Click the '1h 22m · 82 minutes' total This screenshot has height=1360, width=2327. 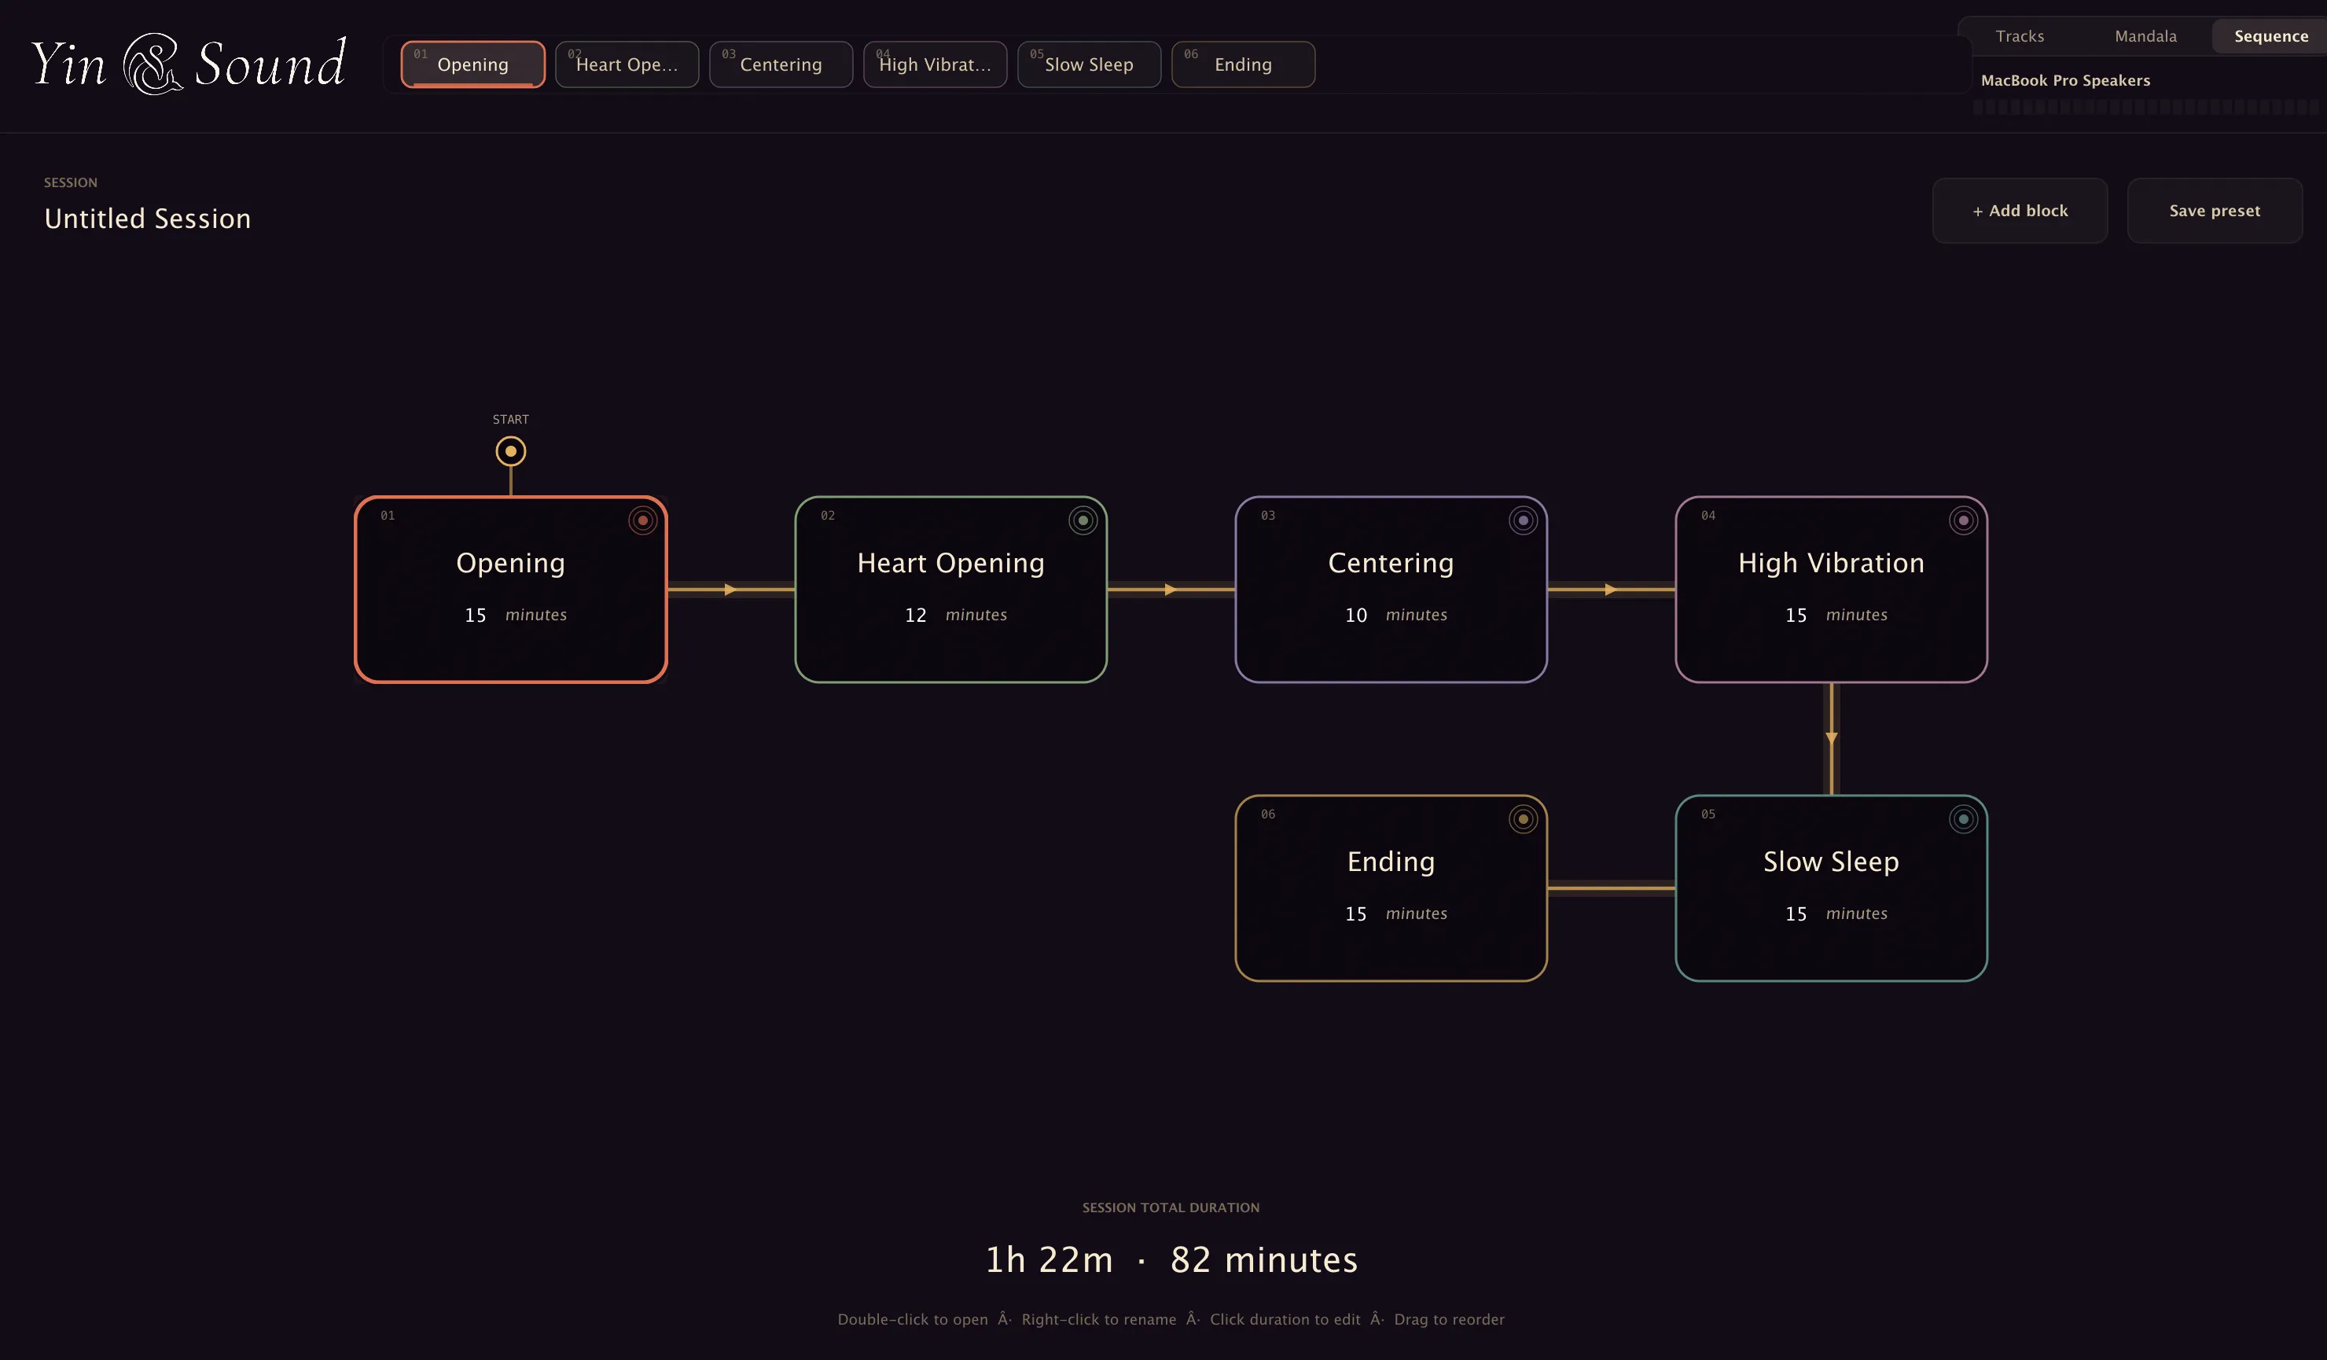coord(1171,1260)
